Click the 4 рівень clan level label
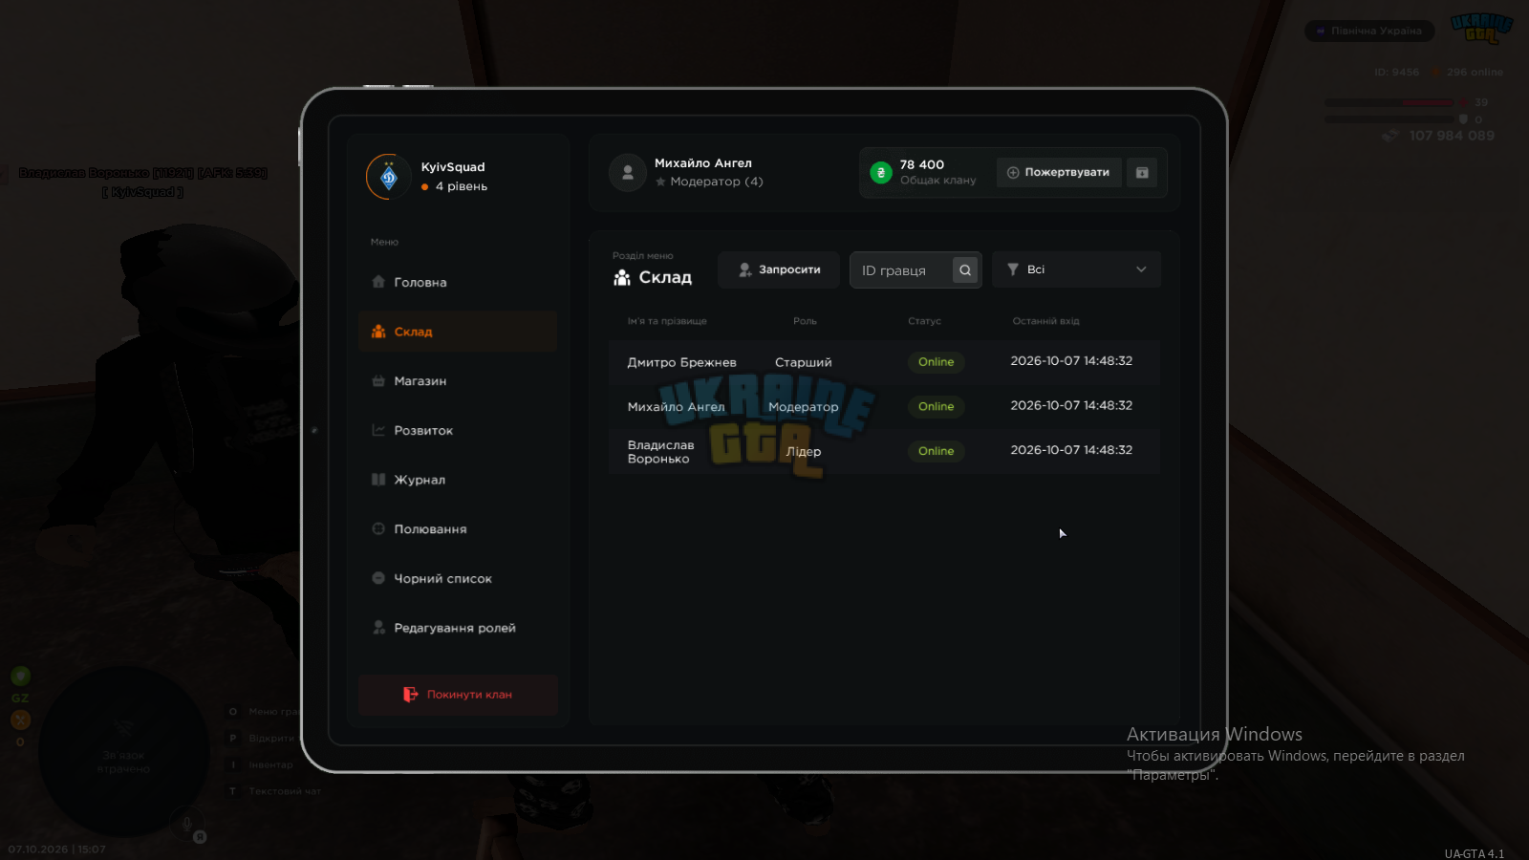This screenshot has width=1529, height=860. click(462, 186)
